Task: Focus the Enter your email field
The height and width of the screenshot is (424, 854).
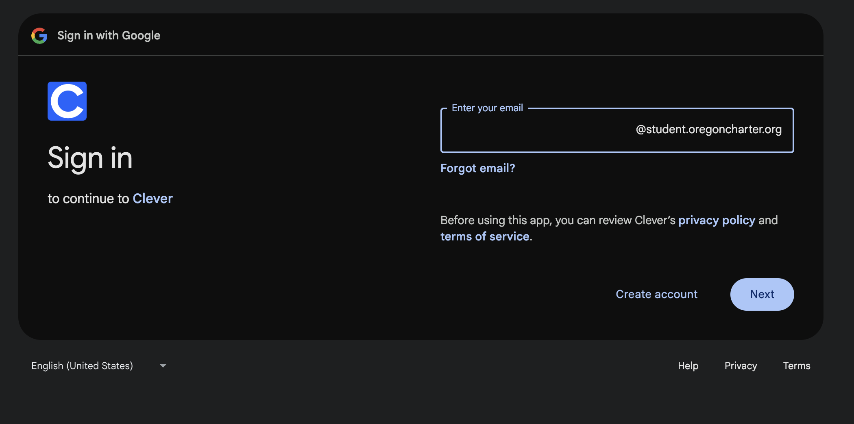Action: coord(617,130)
